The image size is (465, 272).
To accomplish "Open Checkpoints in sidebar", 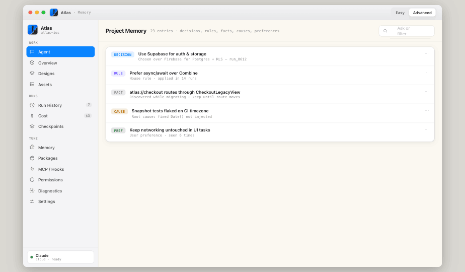I will [x=60, y=126].
